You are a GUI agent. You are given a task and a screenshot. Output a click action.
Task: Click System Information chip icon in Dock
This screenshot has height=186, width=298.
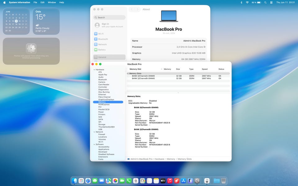(x=207, y=181)
